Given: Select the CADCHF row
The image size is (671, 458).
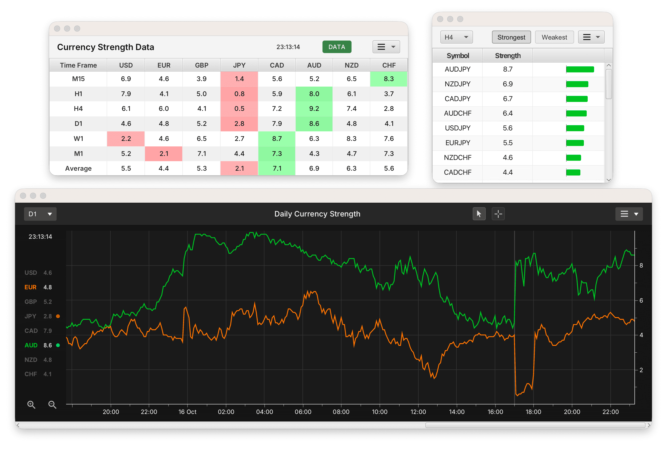Looking at the screenshot, I should pos(518,172).
